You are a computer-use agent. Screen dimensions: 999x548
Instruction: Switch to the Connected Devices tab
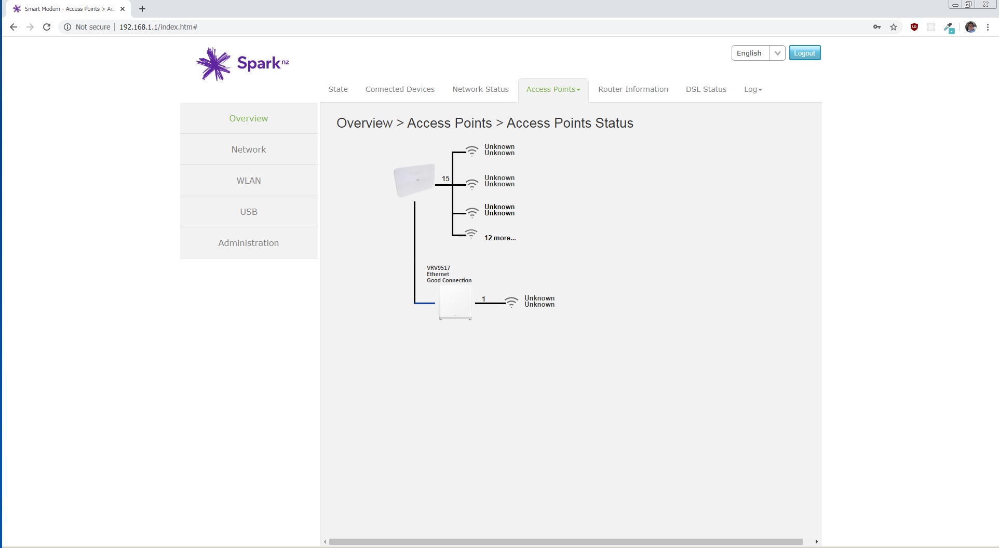coord(400,89)
